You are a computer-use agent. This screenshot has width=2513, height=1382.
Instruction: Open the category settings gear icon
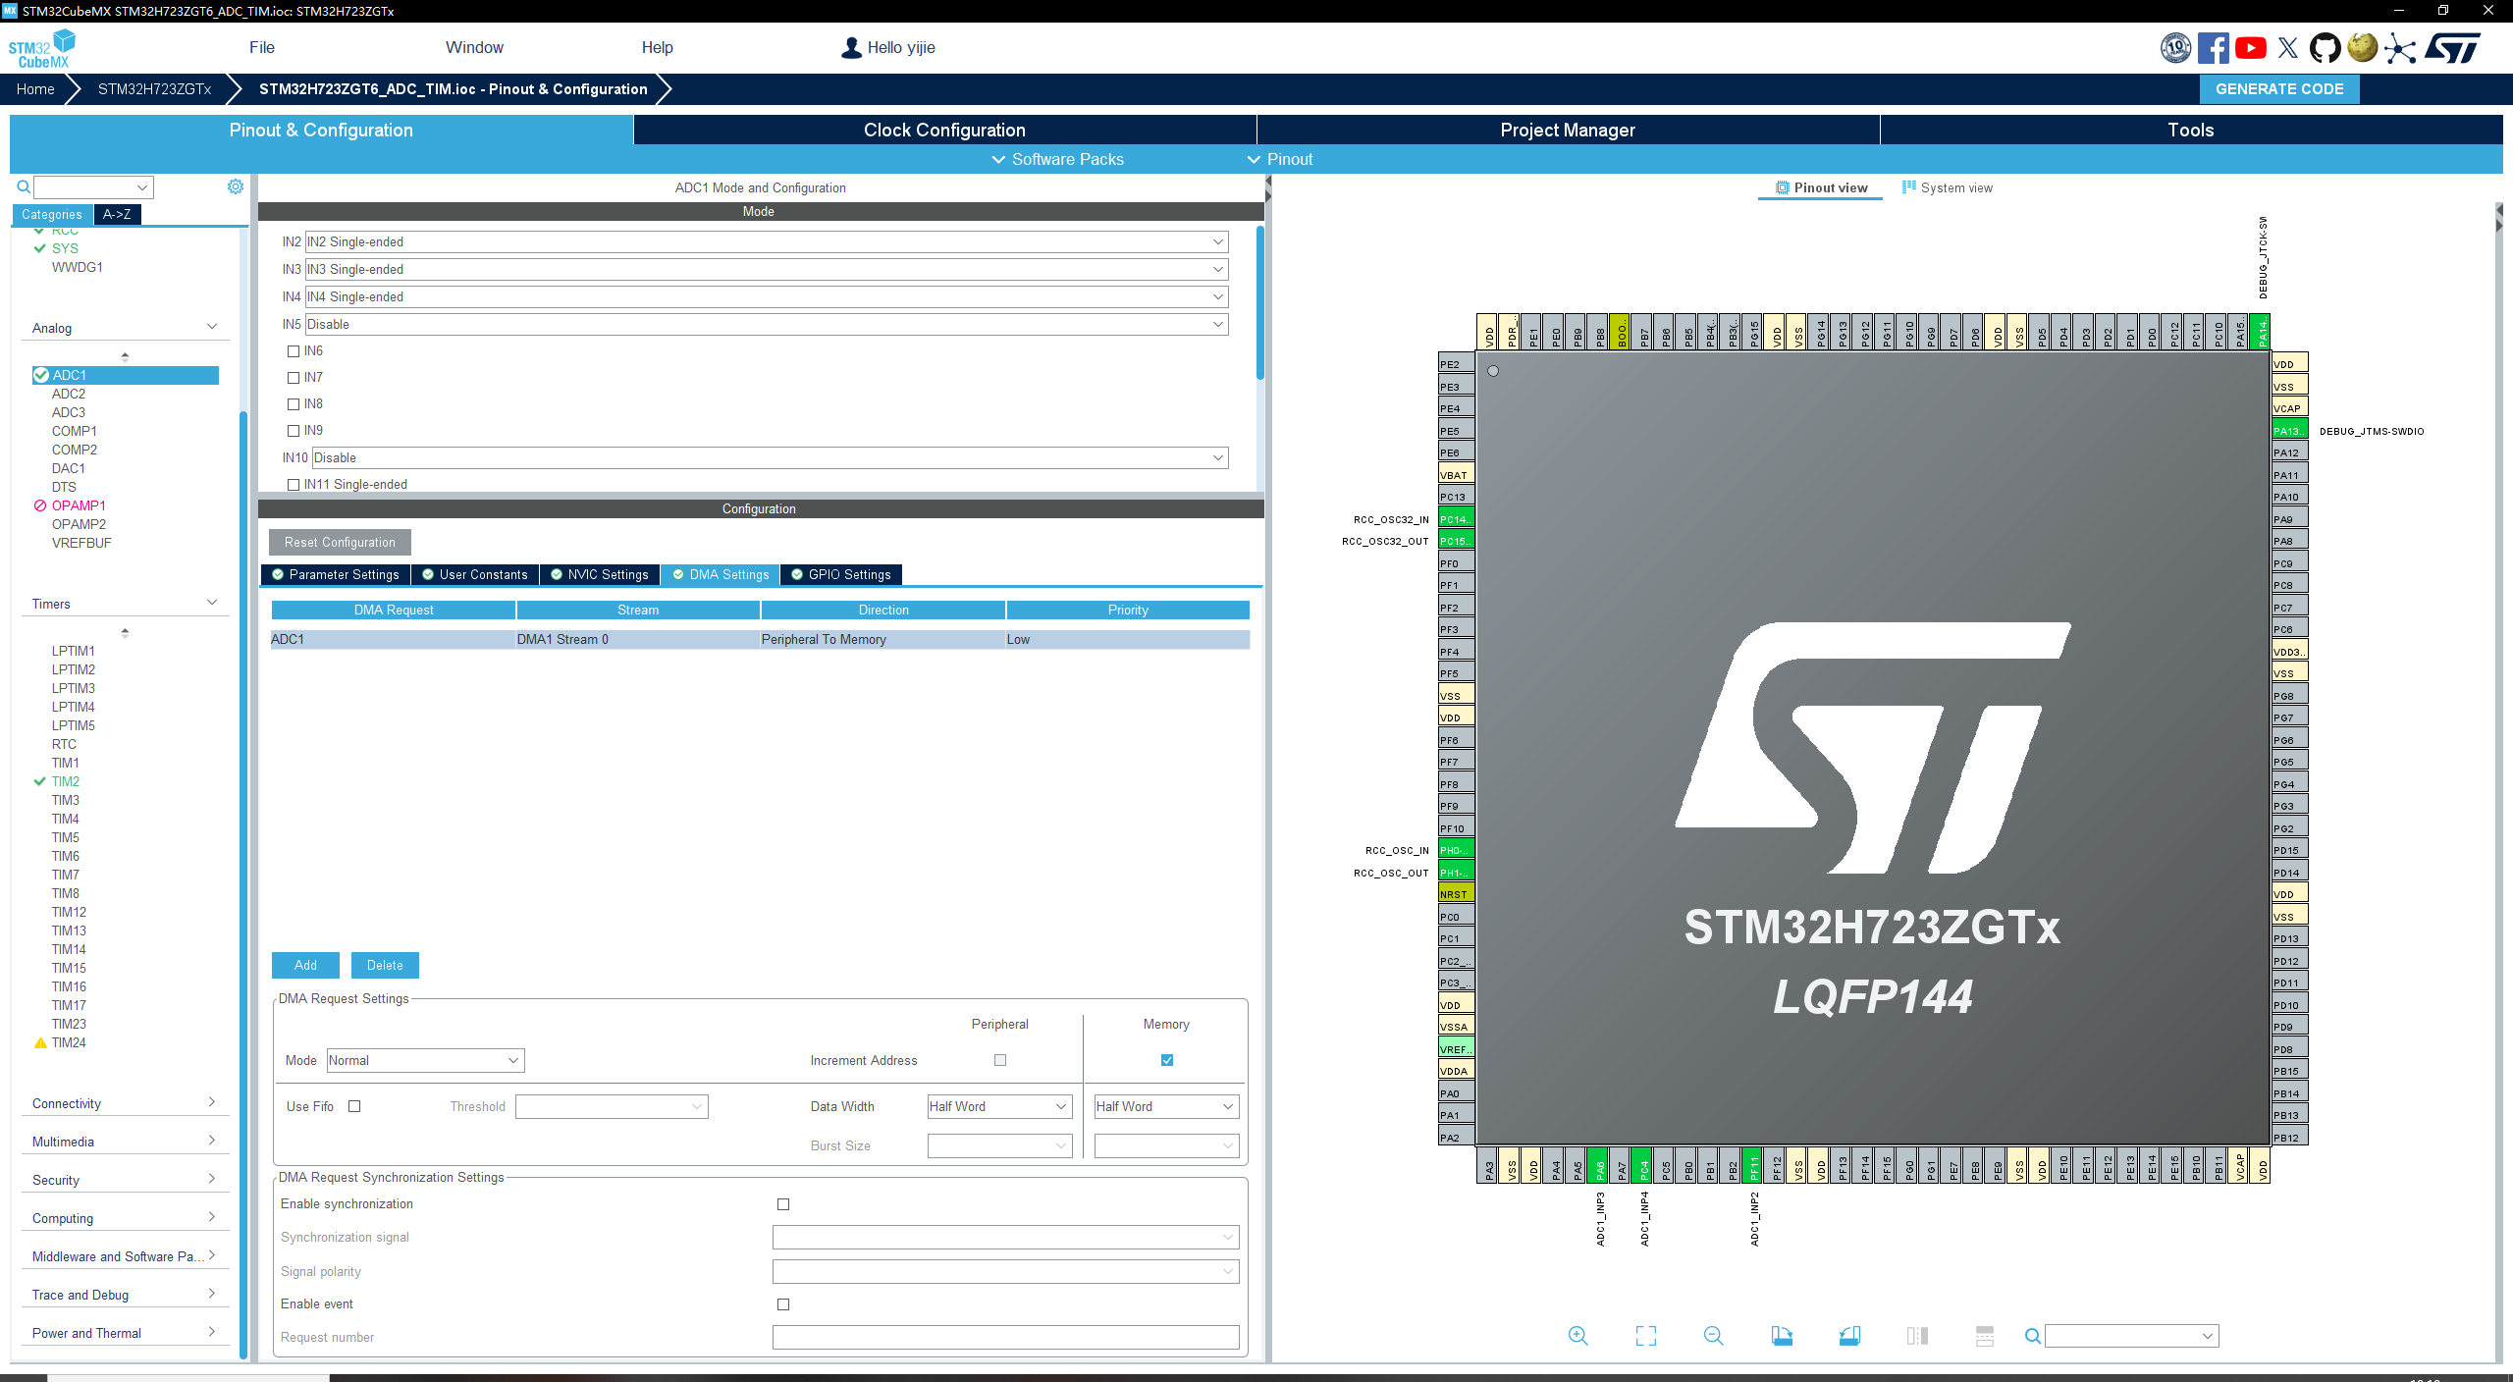pyautogui.click(x=236, y=186)
